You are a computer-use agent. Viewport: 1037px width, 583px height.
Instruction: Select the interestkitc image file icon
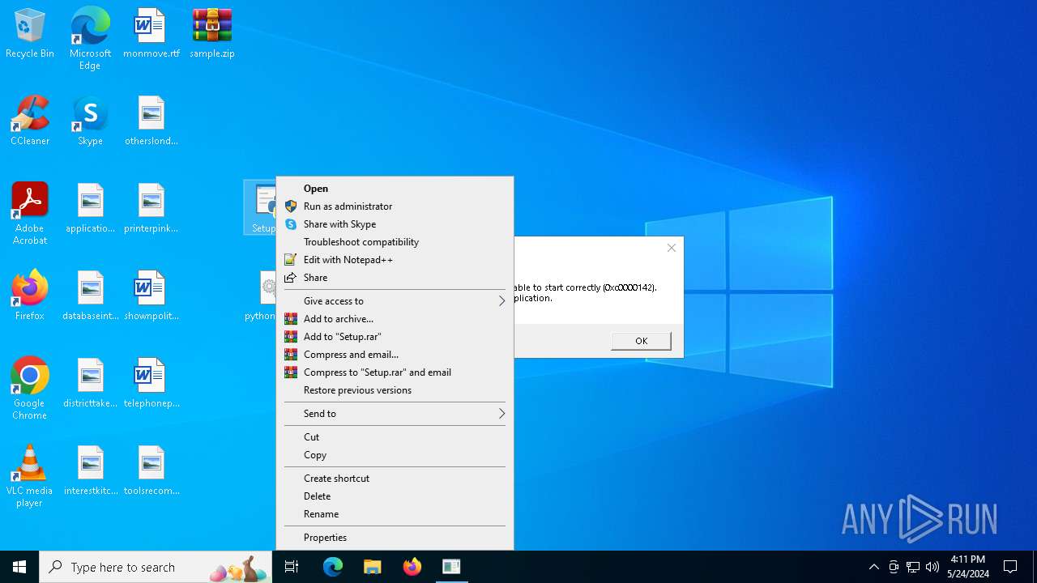point(90,471)
